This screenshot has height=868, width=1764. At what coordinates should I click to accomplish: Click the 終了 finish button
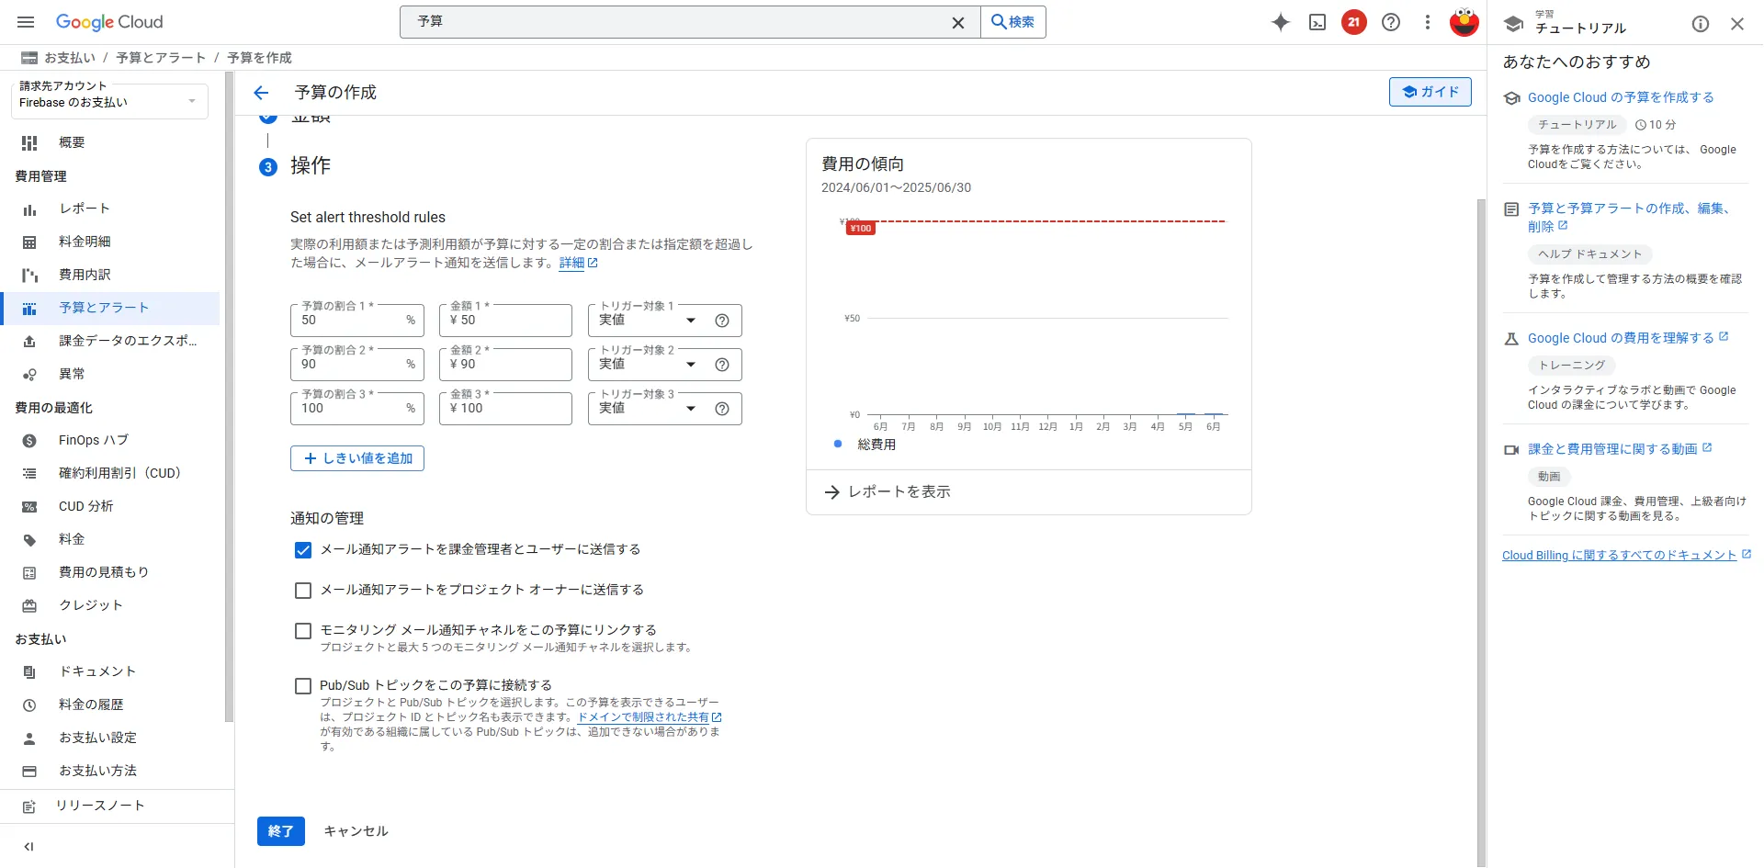(x=281, y=831)
